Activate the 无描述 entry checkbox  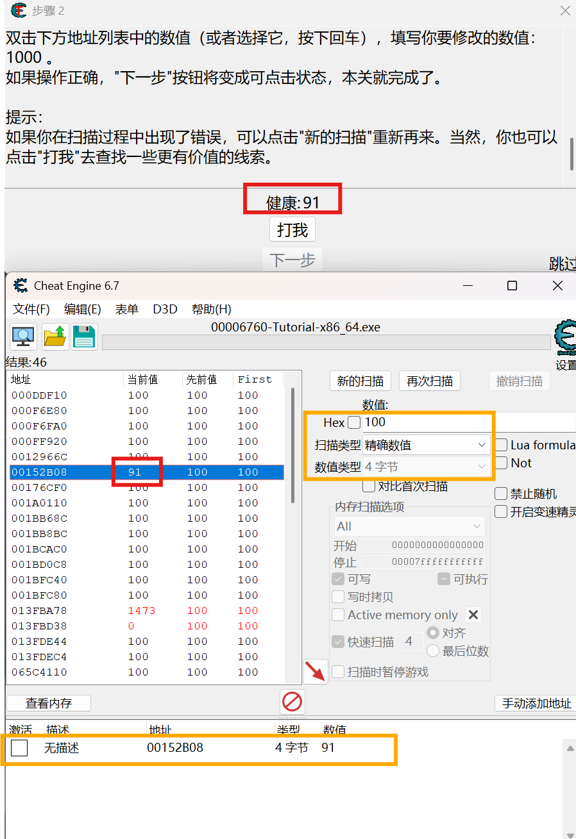tap(19, 747)
